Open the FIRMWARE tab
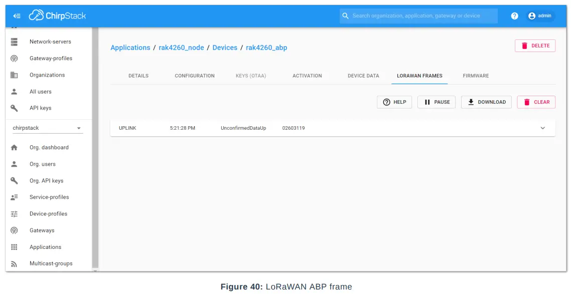Viewport: 571px width, 294px height. click(x=475, y=76)
